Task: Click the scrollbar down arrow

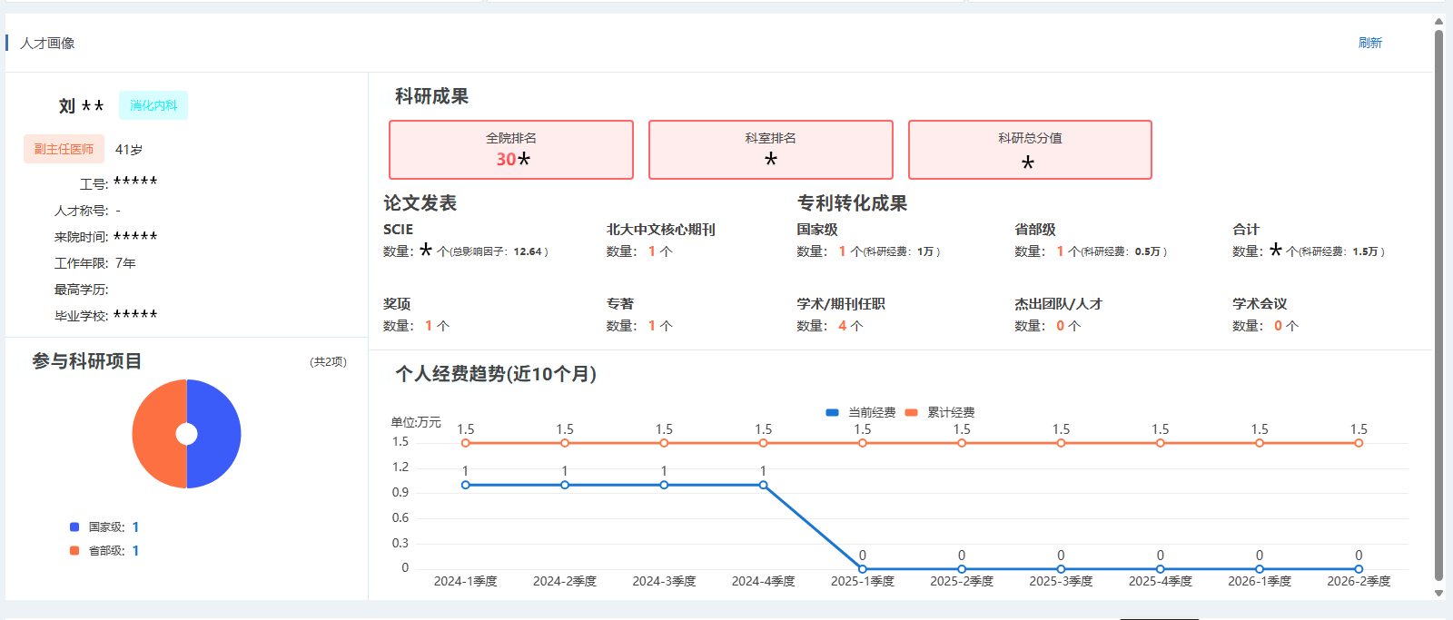Action: click(1438, 593)
